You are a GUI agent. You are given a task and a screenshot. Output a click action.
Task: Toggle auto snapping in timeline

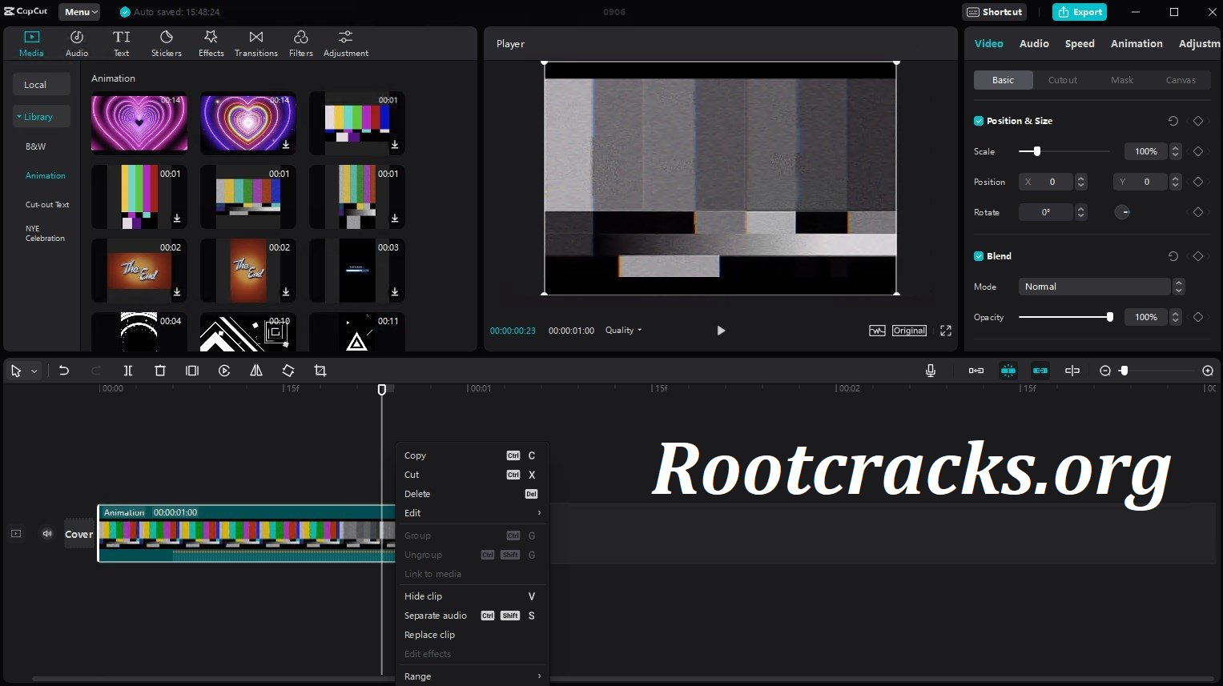(1008, 371)
